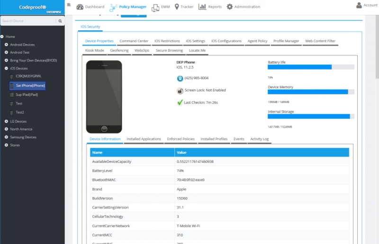Toggle the sidebar hamburger menu icon
The image size is (379, 244).
point(69,5)
